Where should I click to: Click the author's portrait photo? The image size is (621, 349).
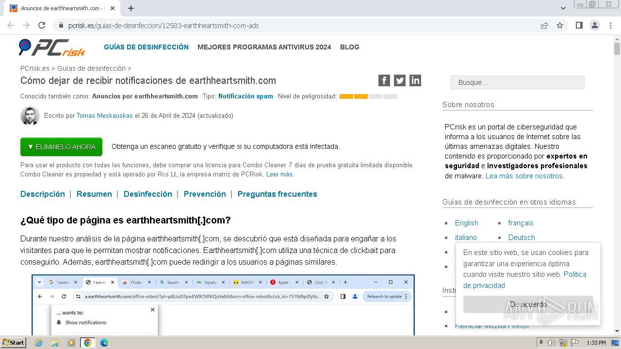pos(30,116)
